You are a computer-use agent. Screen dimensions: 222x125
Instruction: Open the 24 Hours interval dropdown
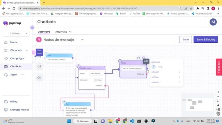[x=98, y=80]
